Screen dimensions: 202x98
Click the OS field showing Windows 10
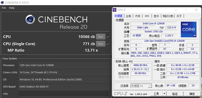pyautogui.click(x=64, y=80)
